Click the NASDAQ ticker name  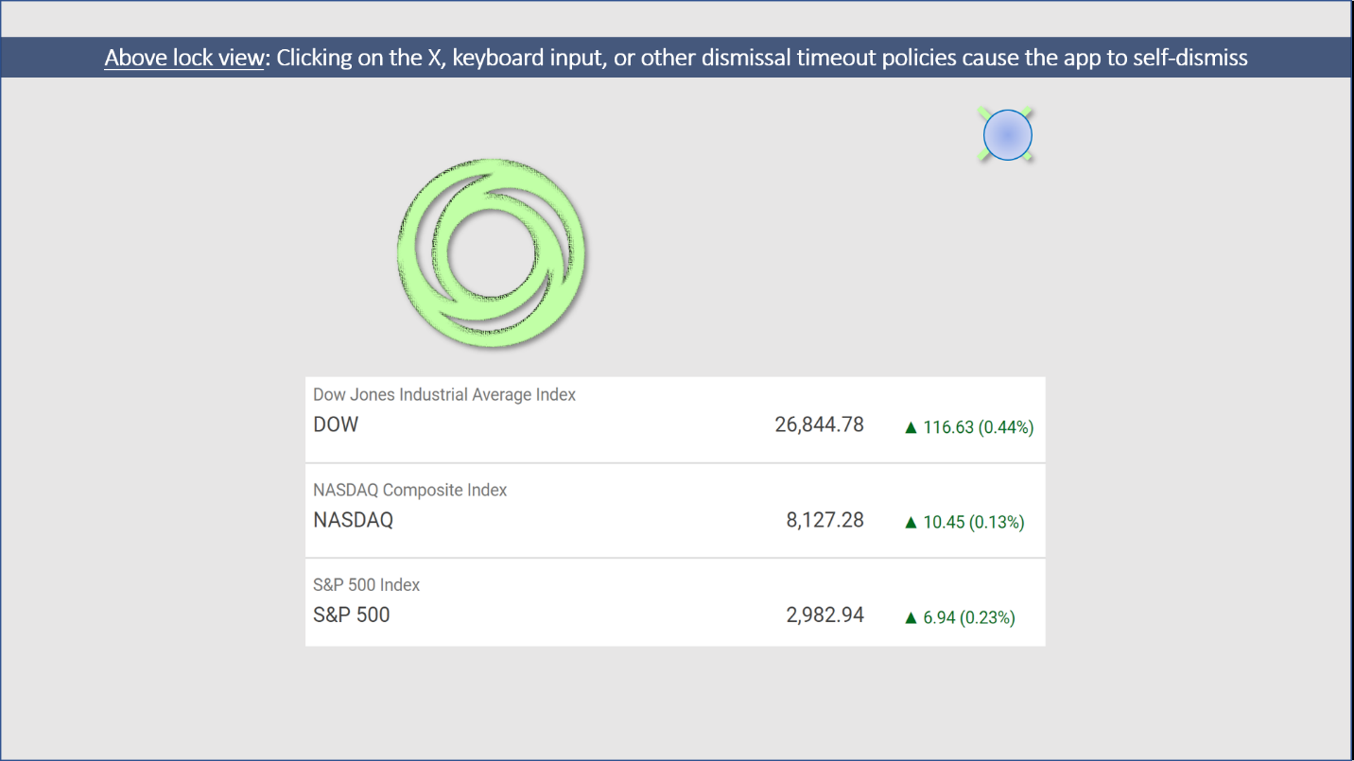[x=353, y=520]
